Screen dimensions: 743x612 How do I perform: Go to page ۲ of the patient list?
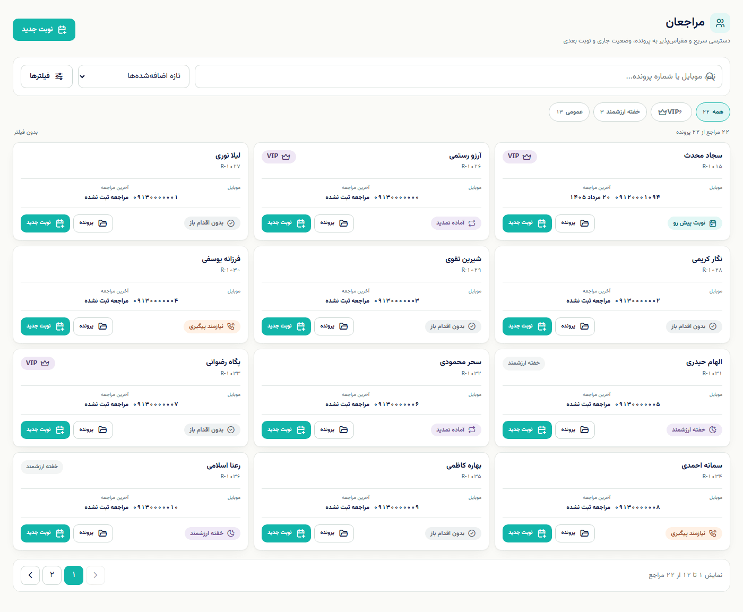click(52, 575)
